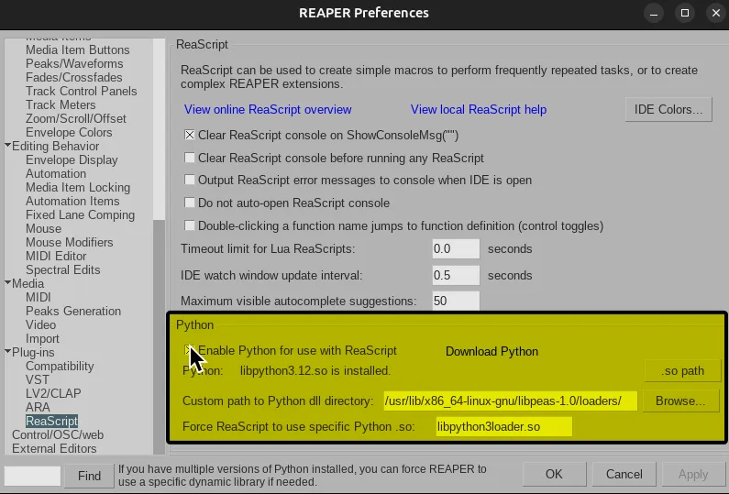The image size is (729, 494).
Task: Select Zoom/Scroll/Offset page
Action: 76,118
